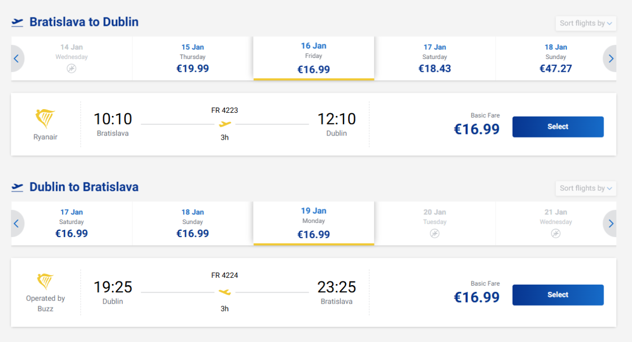This screenshot has width=632, height=342.
Task: Show earlier return dates with left arrow
Action: click(16, 223)
